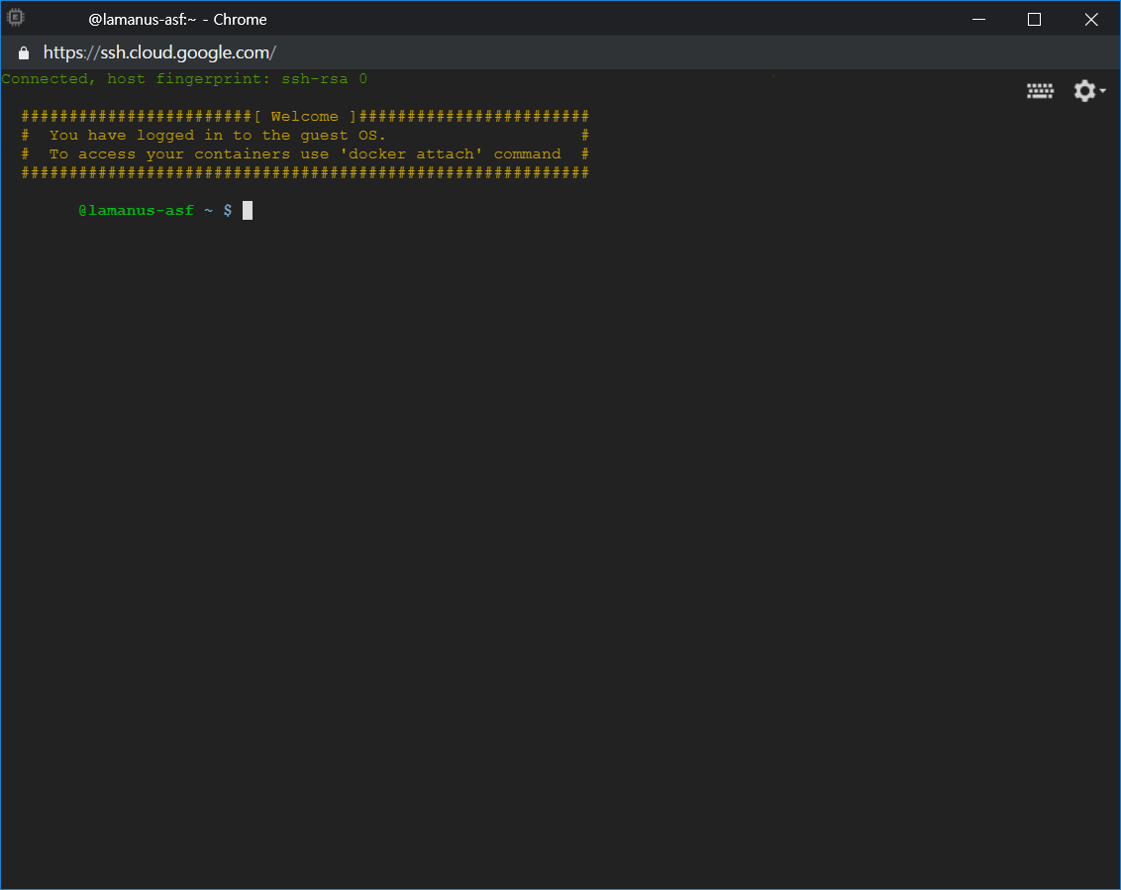Click the window title '@lamanus-asf:~ - Chrome'
The width and height of the screenshot is (1121, 890).
[177, 19]
